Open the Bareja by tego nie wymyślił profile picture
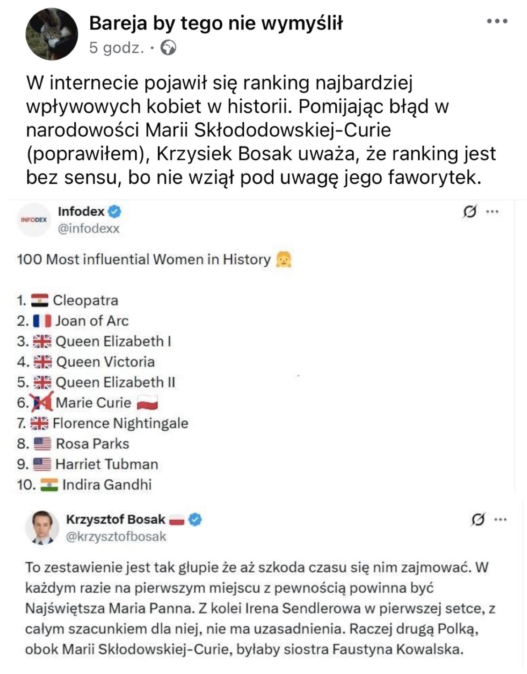This screenshot has height=674, width=527. pyautogui.click(x=52, y=34)
